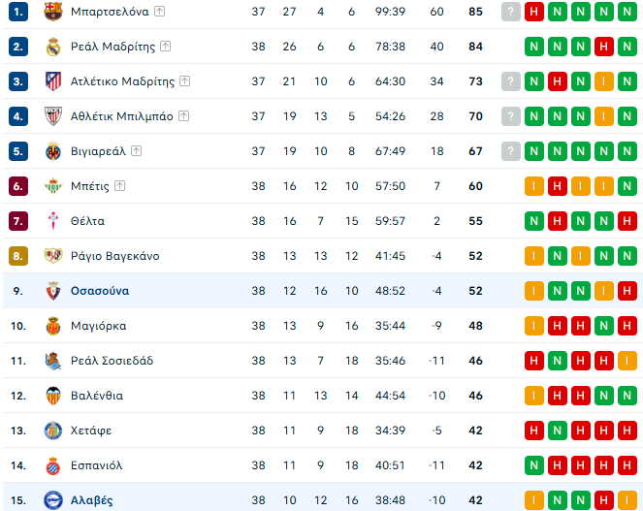Open Atlético Madrid crest icon

tap(53, 81)
